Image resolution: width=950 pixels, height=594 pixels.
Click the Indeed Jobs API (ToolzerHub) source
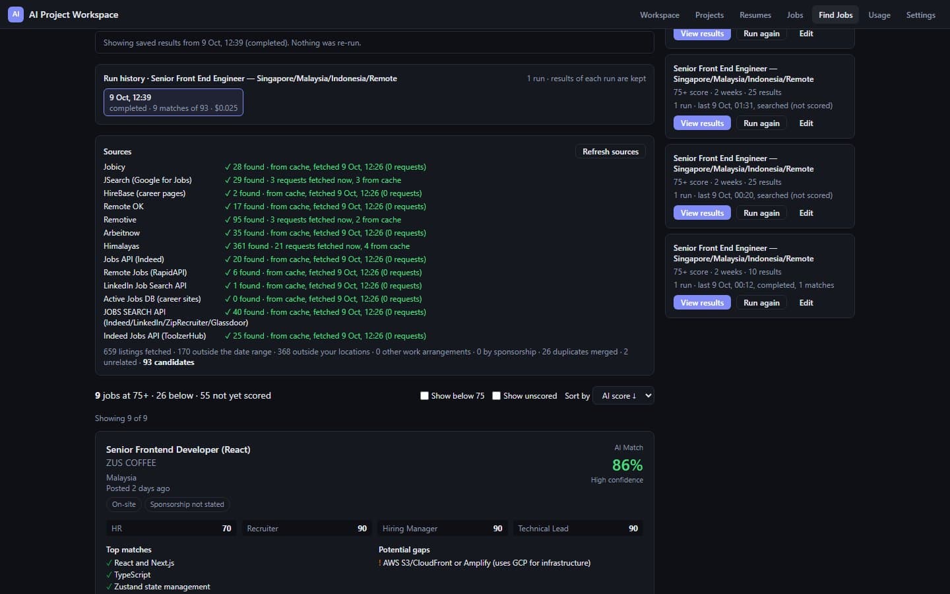[154, 336]
